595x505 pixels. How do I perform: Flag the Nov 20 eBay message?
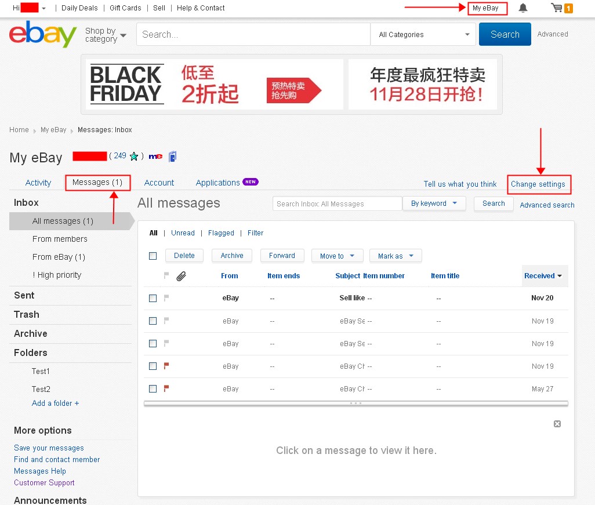pos(166,298)
